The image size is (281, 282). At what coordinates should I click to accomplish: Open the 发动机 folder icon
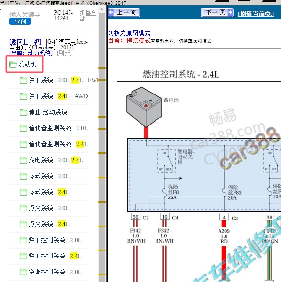pos(13,64)
